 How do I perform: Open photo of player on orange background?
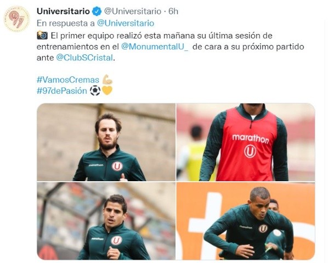[246, 221]
